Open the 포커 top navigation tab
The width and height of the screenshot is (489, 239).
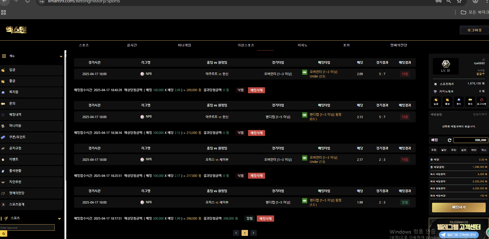[x=346, y=45]
